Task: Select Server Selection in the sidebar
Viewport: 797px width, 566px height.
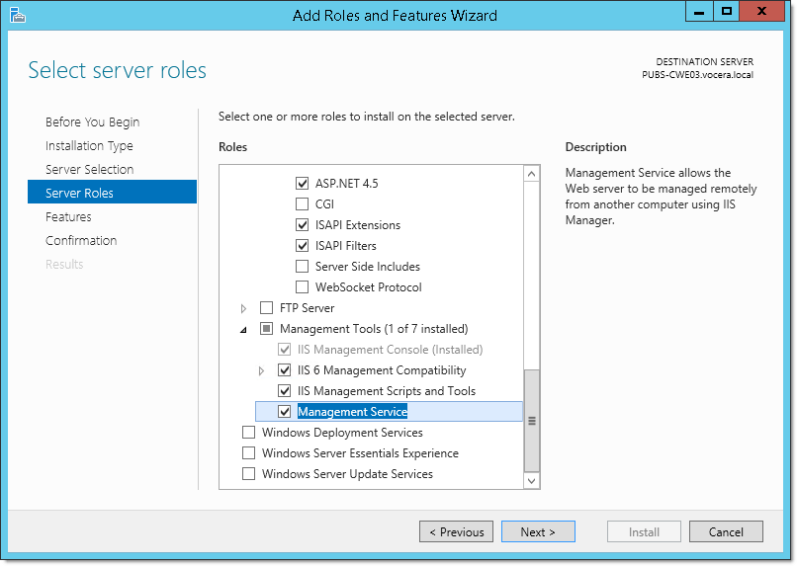Action: point(89,170)
